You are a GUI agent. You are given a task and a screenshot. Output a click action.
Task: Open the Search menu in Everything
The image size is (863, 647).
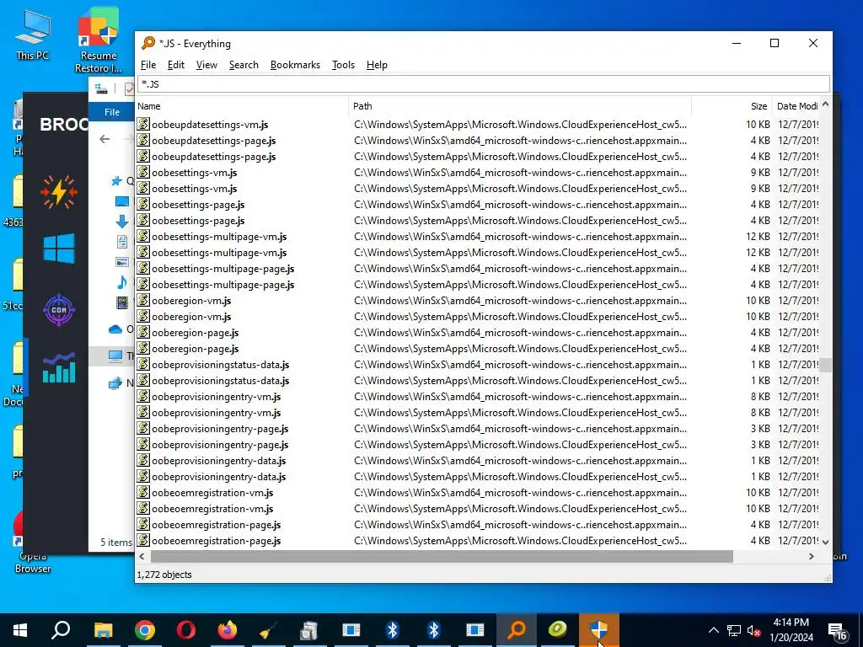244,65
